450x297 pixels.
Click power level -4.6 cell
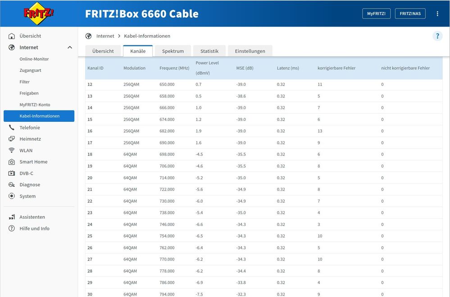point(199,166)
